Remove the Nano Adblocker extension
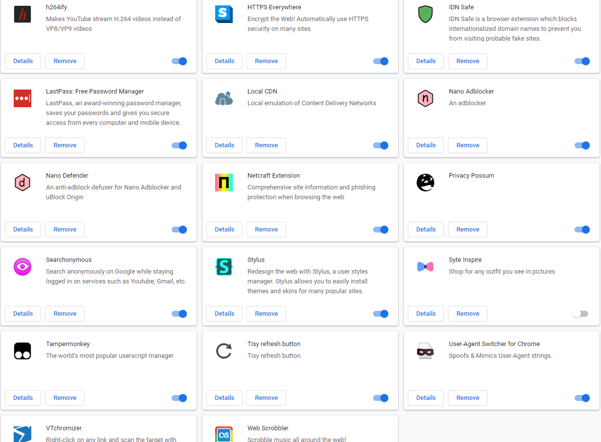The width and height of the screenshot is (601, 442). point(468,145)
